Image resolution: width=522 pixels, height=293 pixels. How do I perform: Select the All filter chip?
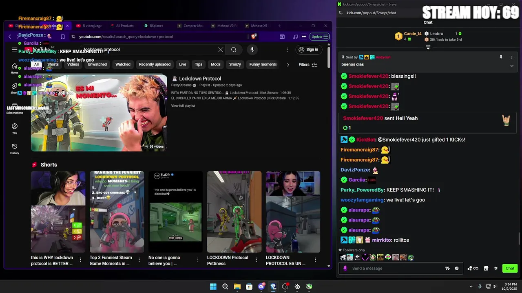pos(36,64)
